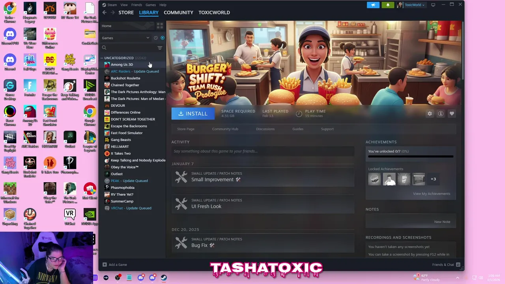
Task: Show the +3 more locked achievements
Action: 433,179
